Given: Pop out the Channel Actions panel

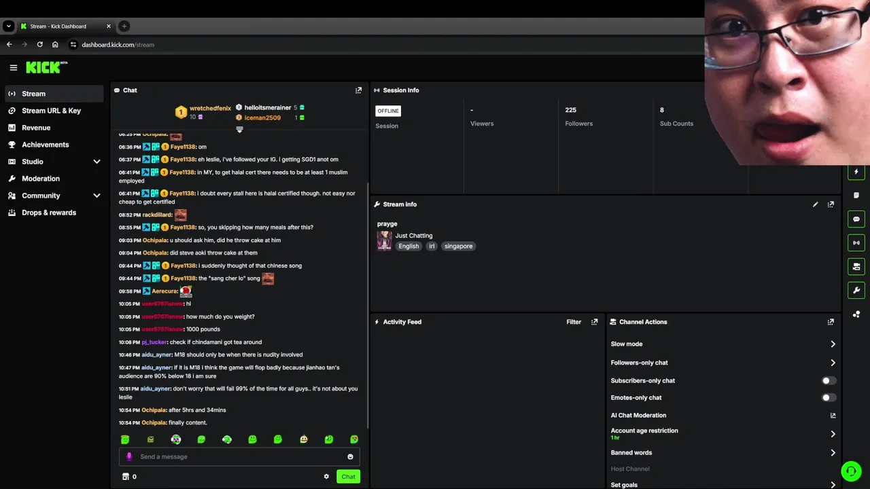Looking at the screenshot, I should (x=831, y=322).
